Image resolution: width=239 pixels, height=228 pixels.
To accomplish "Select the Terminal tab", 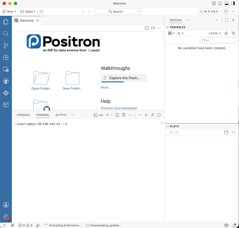I will click(x=43, y=115).
